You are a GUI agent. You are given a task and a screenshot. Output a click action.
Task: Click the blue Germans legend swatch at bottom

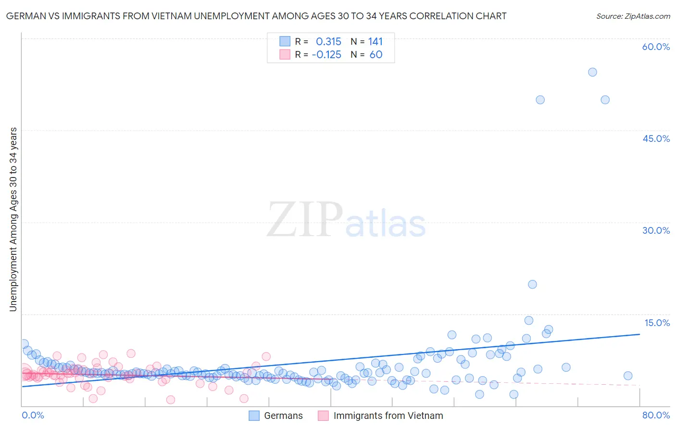click(254, 416)
